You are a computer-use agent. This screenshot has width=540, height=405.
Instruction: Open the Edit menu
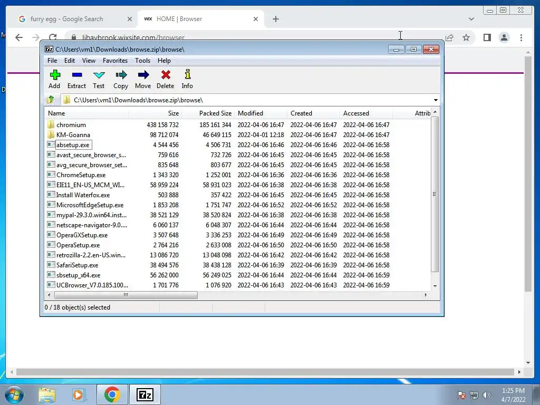pyautogui.click(x=70, y=61)
